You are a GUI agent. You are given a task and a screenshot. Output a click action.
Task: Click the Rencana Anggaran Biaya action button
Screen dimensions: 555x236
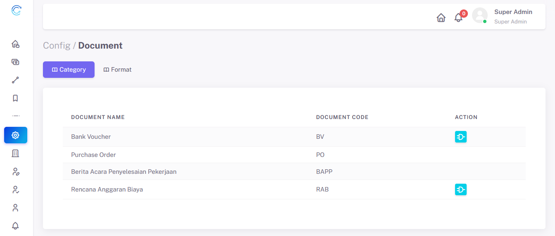(x=460, y=189)
